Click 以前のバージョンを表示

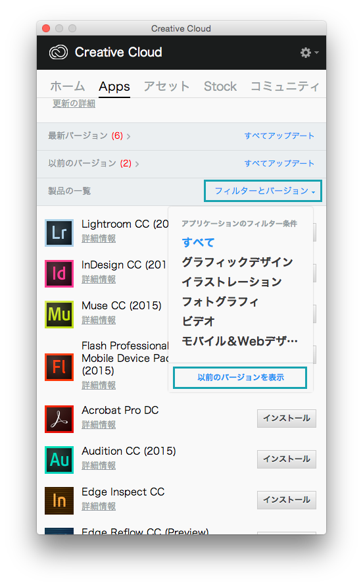click(240, 377)
